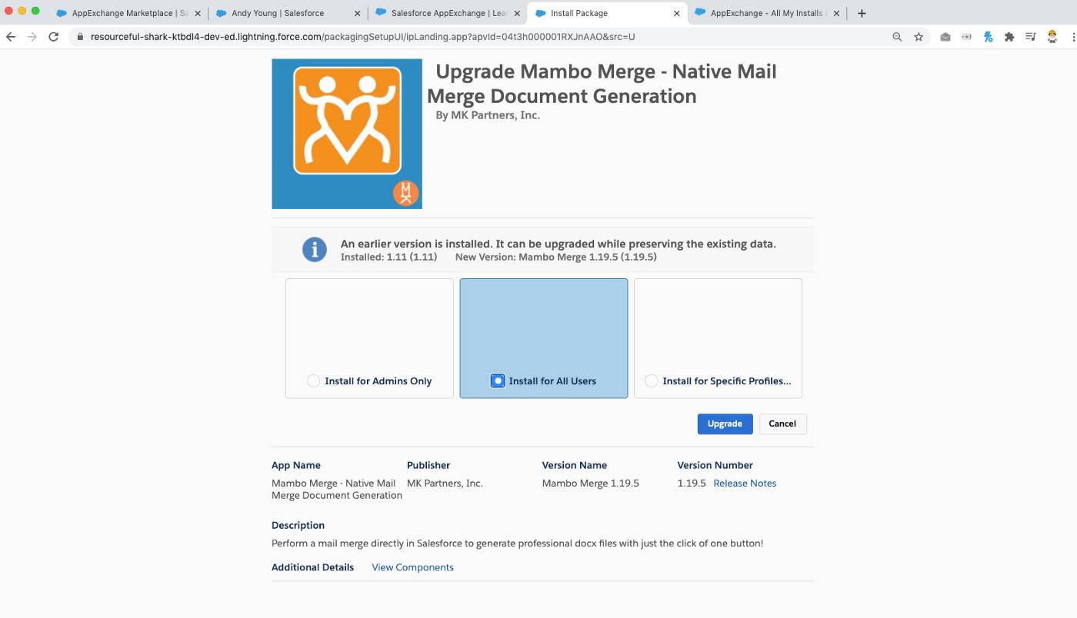Open View Components link
This screenshot has height=618, width=1077.
pos(412,568)
